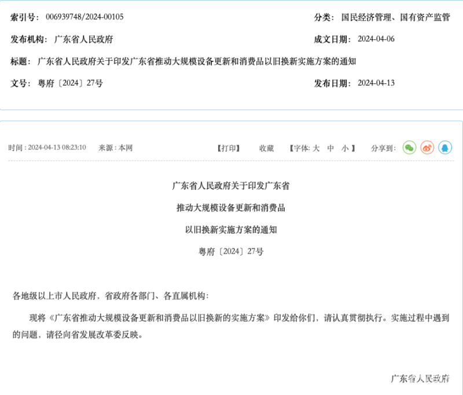Click the 成文日期 value 2024-04-06

(x=376, y=39)
